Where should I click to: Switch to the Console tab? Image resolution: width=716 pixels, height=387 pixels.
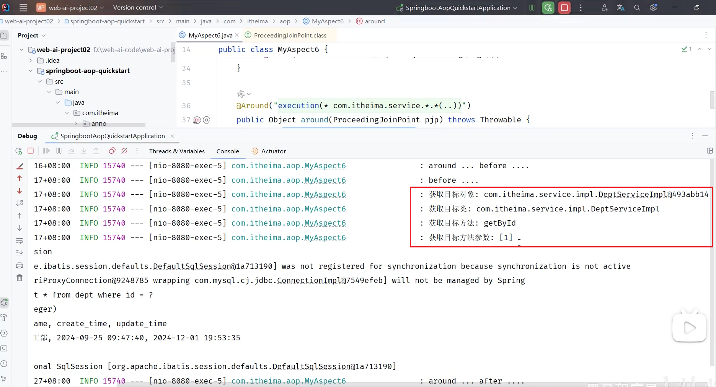(x=228, y=151)
